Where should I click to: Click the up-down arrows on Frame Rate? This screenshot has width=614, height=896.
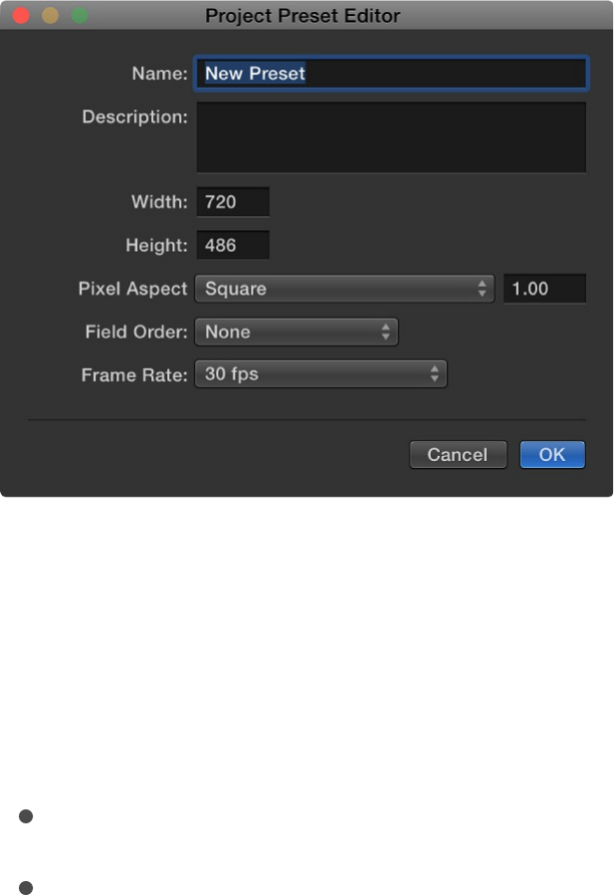coord(435,374)
